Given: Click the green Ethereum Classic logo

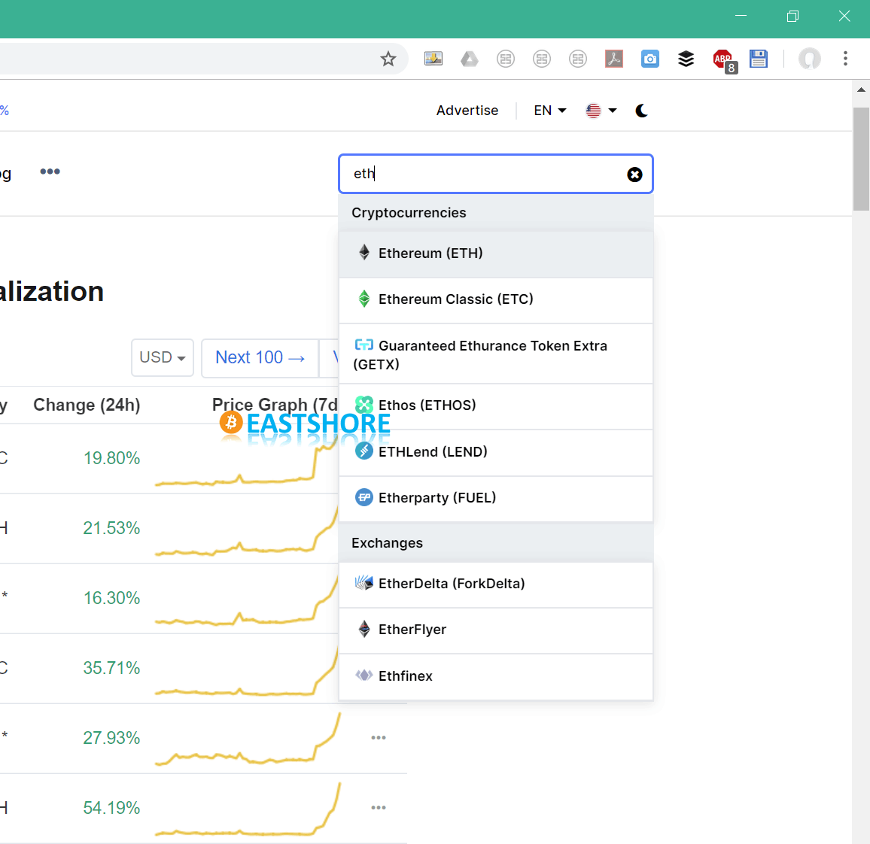Looking at the screenshot, I should [364, 299].
